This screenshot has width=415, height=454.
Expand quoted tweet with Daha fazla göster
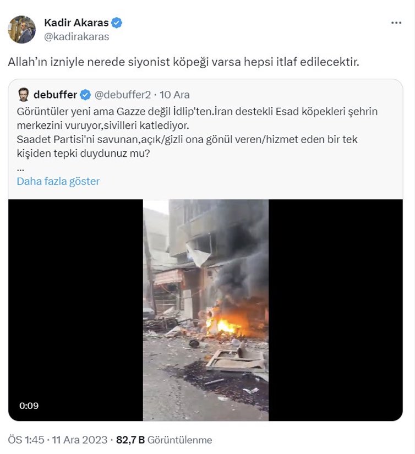58,181
